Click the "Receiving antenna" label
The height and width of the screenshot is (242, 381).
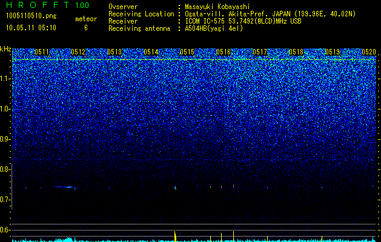(x=139, y=28)
